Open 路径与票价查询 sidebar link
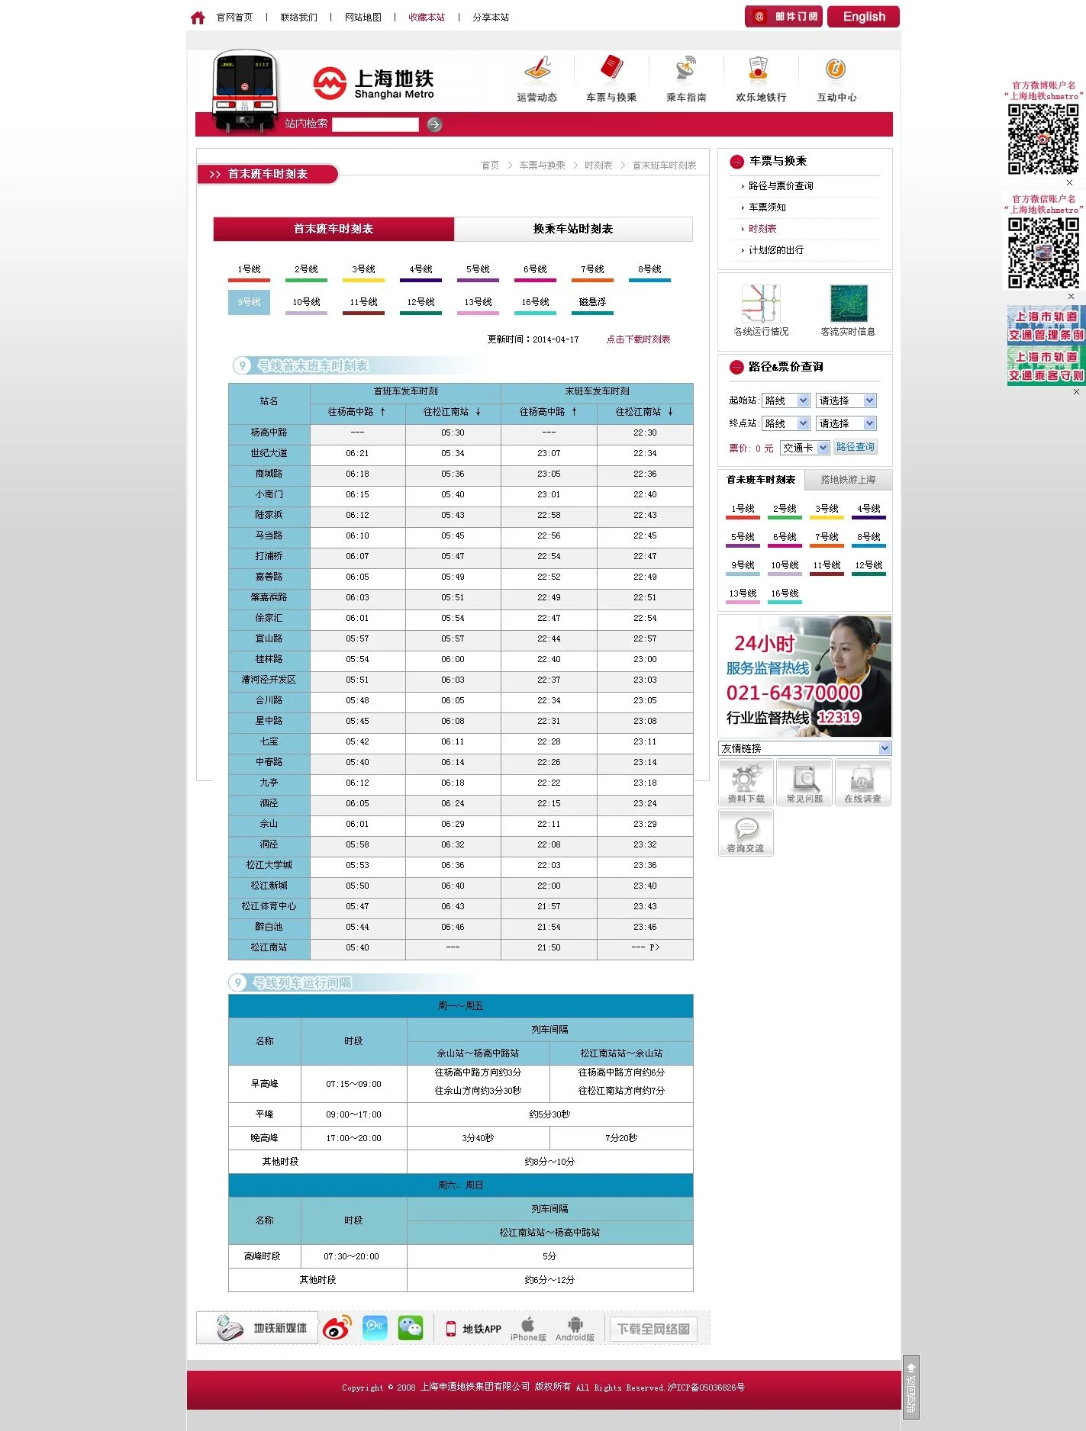The width and height of the screenshot is (1086, 1431). [x=781, y=186]
